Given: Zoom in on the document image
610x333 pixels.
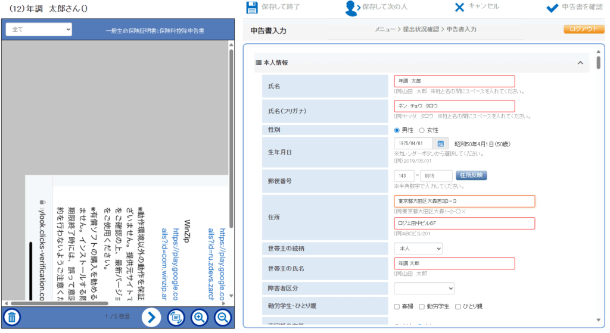Looking at the screenshot, I should [x=200, y=318].
